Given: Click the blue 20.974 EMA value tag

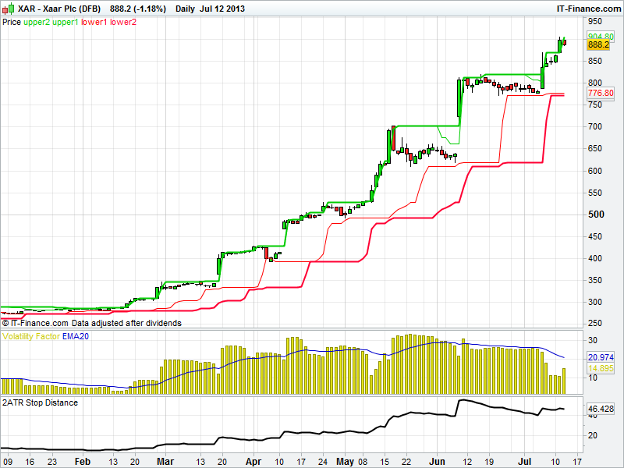Looking at the screenshot, I should click(601, 357).
